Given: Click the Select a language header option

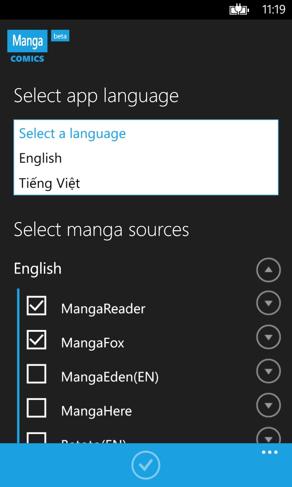Looking at the screenshot, I should (x=72, y=134).
